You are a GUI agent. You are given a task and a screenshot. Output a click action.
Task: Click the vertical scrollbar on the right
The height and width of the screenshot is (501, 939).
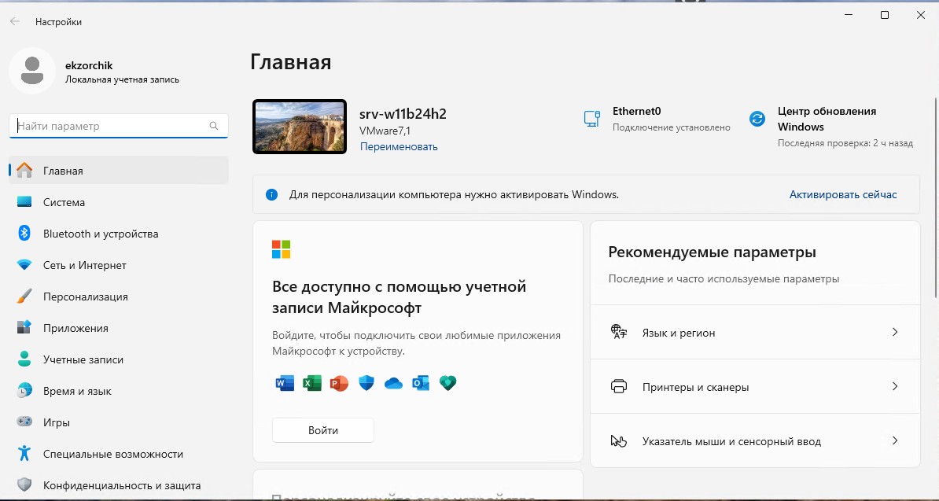point(936,197)
